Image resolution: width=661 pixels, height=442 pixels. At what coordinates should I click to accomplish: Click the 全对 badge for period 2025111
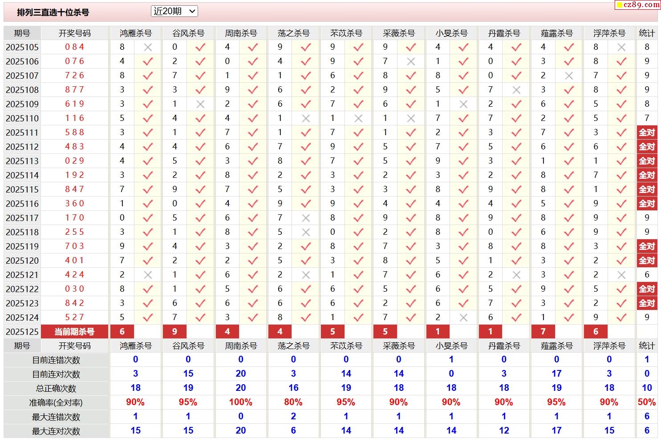click(647, 133)
